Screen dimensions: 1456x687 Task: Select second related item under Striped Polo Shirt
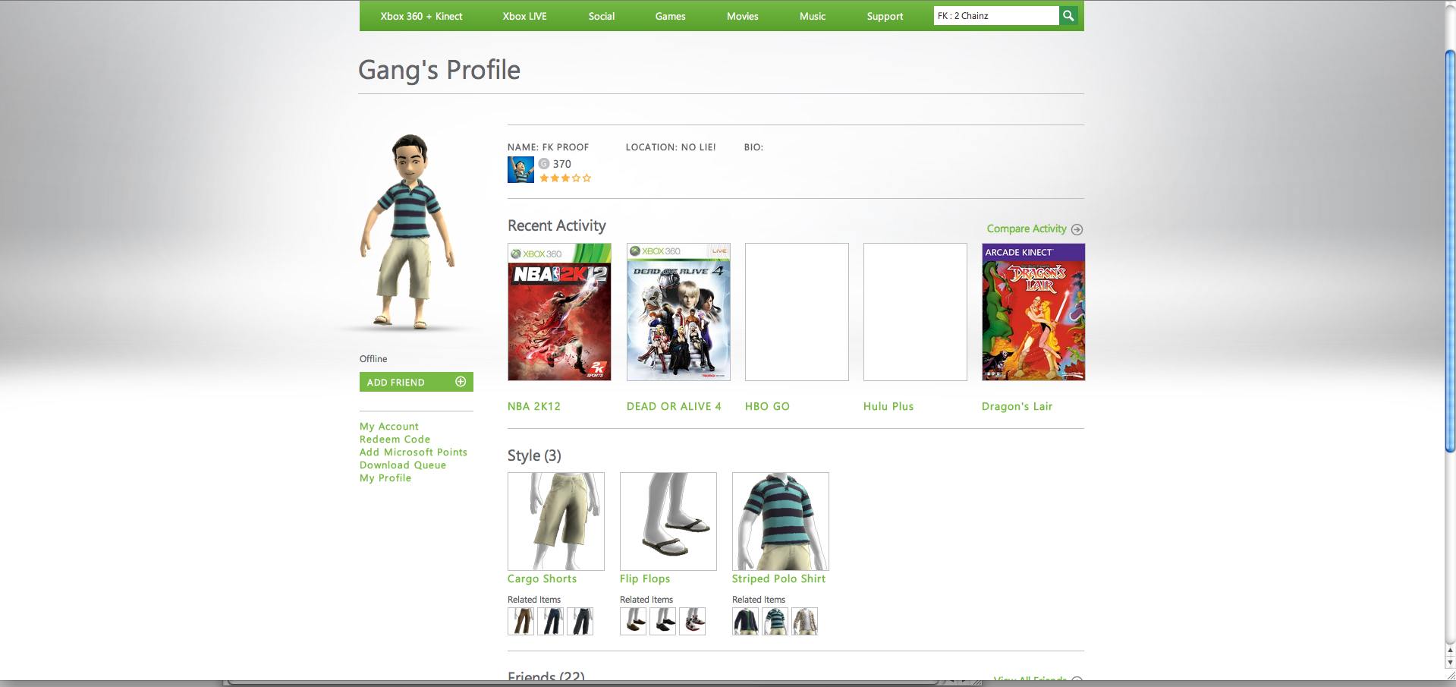click(775, 621)
